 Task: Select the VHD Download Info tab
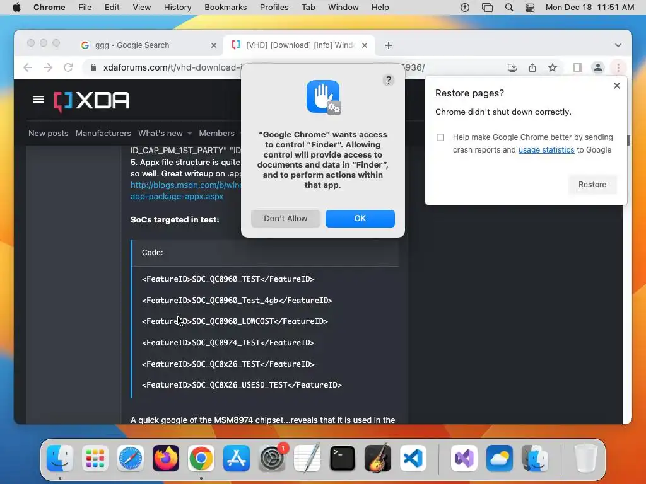299,45
